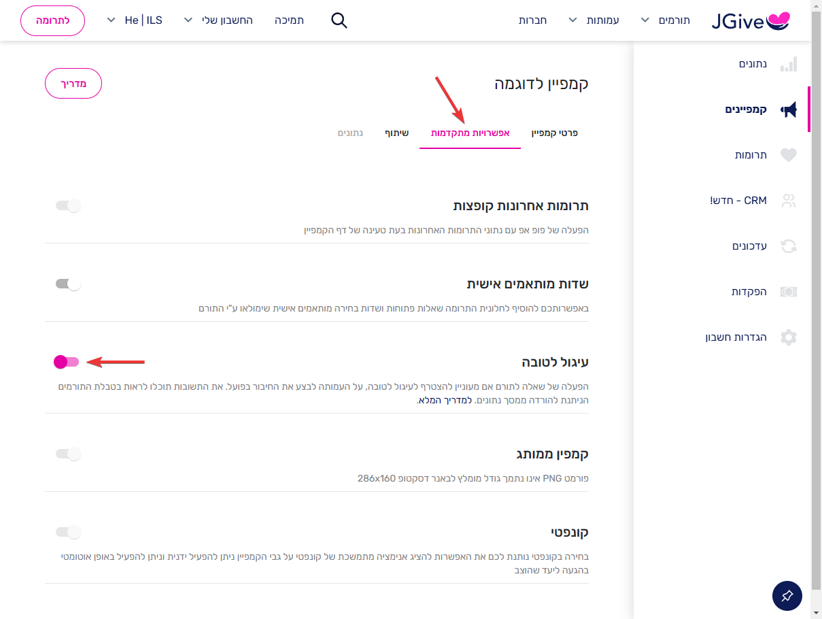Switch to the שיתוף tab

[x=398, y=133]
